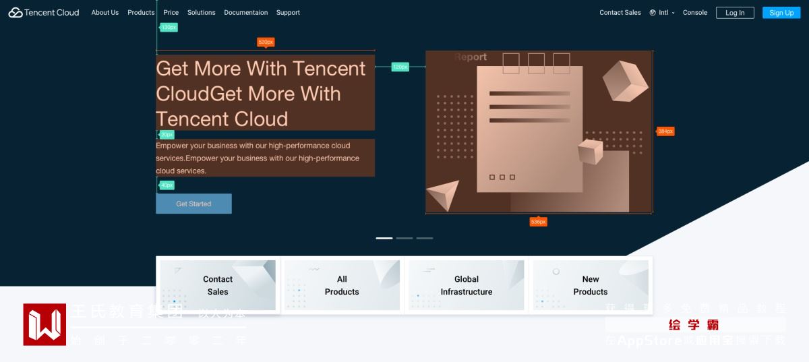Click the Log In button
Viewport: 809px width, 362px height.
[735, 12]
